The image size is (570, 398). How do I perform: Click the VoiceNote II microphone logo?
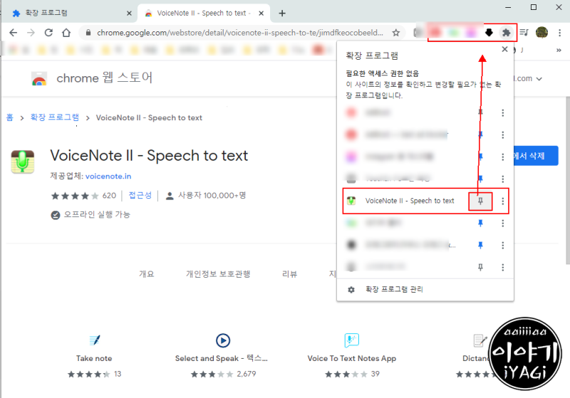pos(23,162)
